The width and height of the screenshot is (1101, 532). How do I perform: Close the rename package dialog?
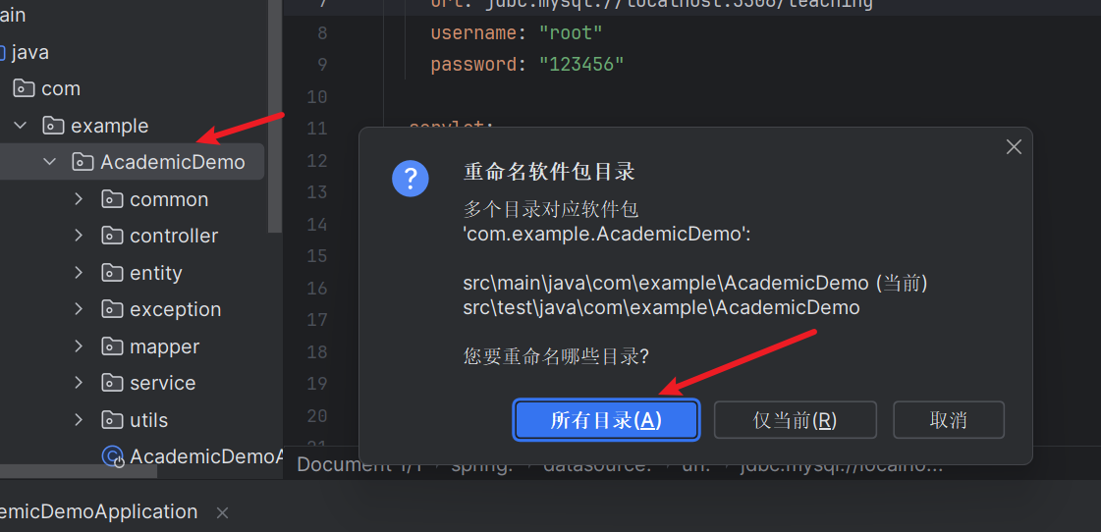[1014, 146]
